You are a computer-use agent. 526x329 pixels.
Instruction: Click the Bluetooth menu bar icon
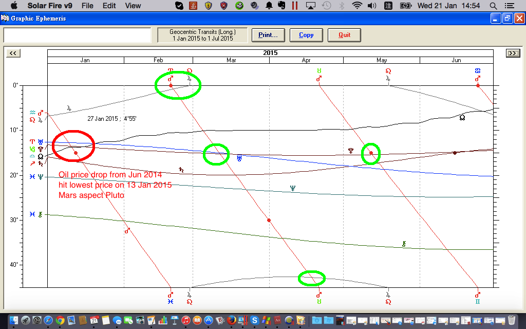pyautogui.click(x=342, y=5)
